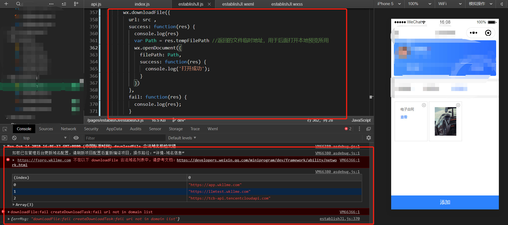Image resolution: width=508 pixels, height=225 pixels.
Task: Click line number 362 in the gutter
Action: [x=93, y=48]
